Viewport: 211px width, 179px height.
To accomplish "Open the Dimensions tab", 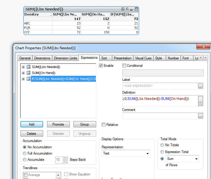I will [x=42, y=58].
